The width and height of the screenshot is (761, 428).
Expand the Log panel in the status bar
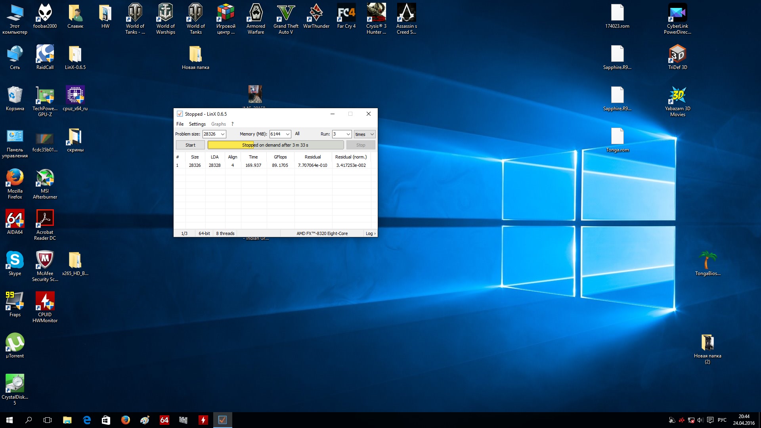[370, 233]
